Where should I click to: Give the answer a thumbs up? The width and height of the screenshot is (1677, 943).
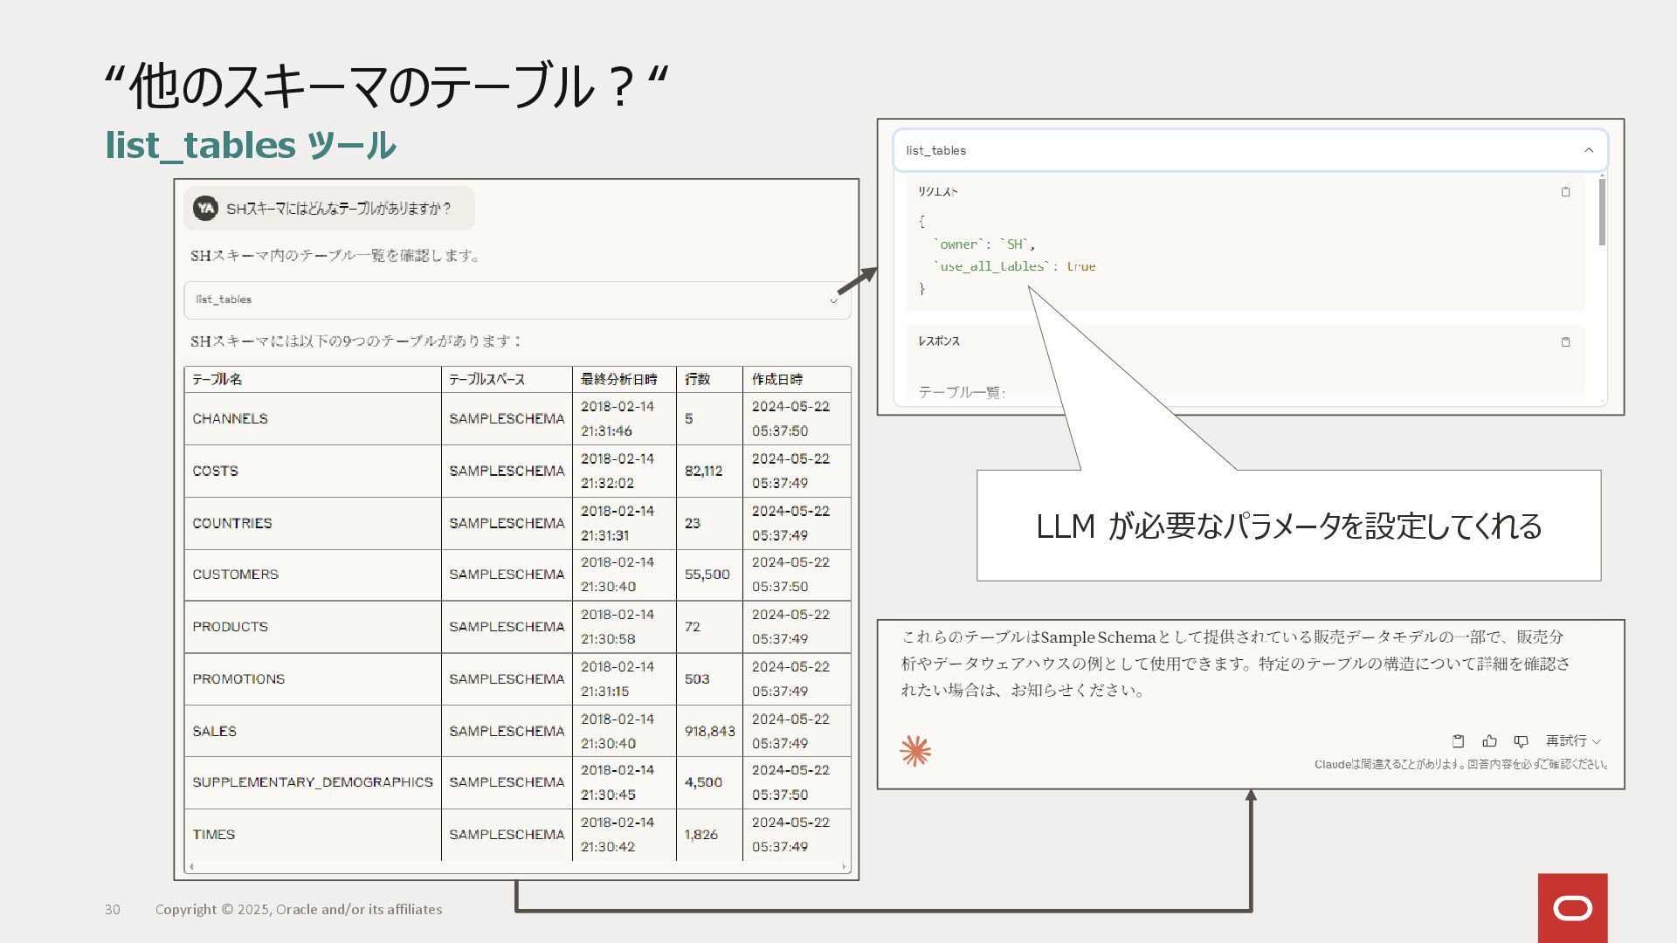click(1489, 741)
